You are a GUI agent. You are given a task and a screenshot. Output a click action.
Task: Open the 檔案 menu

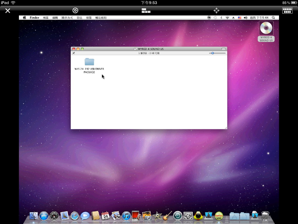coord(46,18)
